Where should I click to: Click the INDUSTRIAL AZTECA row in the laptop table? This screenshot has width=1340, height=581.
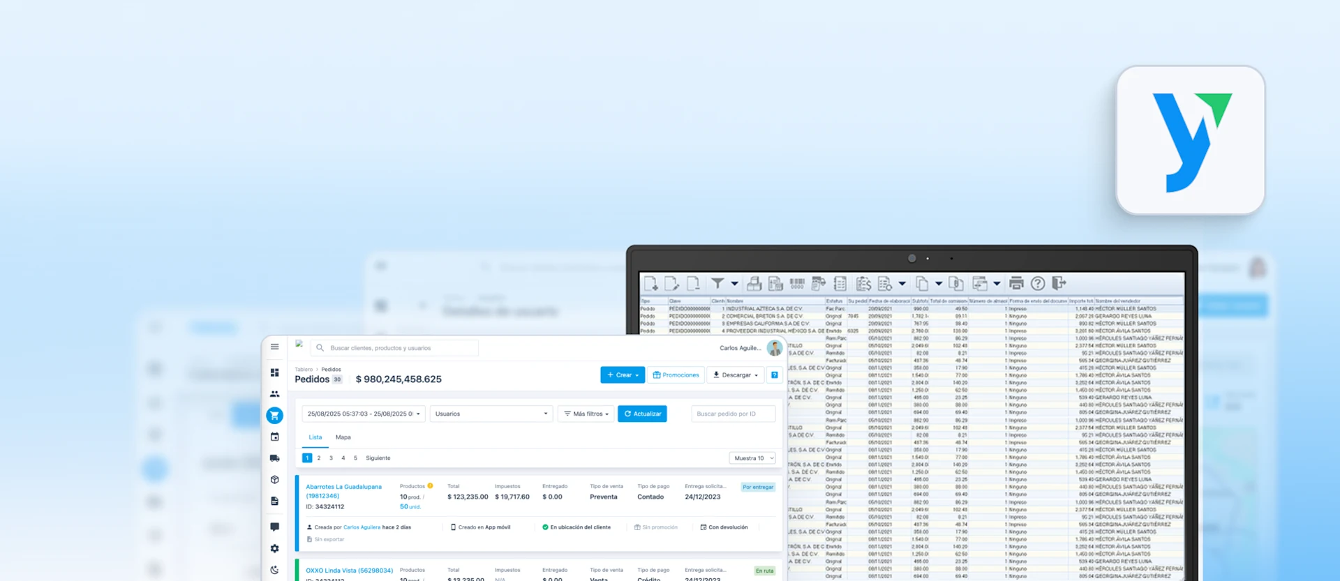point(911,308)
